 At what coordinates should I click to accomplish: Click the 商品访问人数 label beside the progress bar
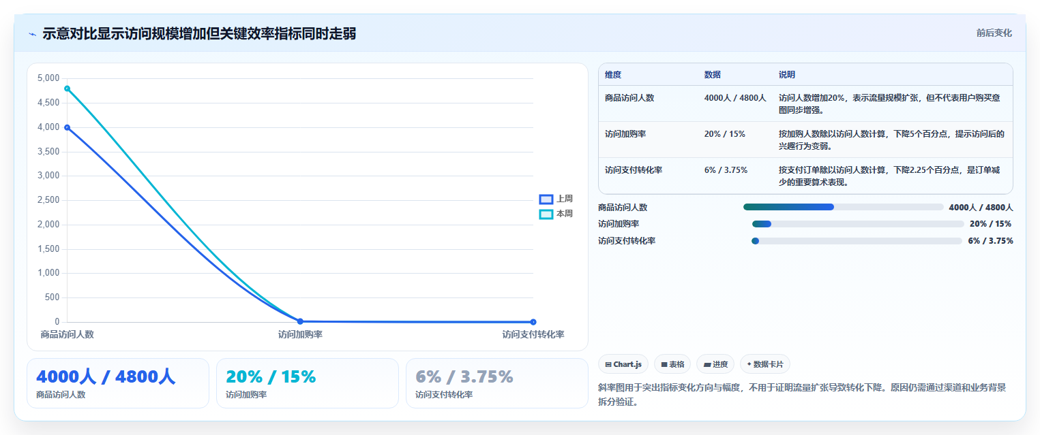coord(623,208)
